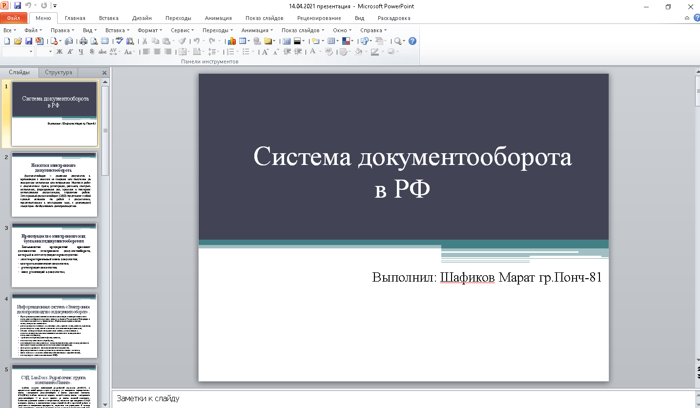Toggle gridlines display icon
700x408 pixels.
(287, 41)
